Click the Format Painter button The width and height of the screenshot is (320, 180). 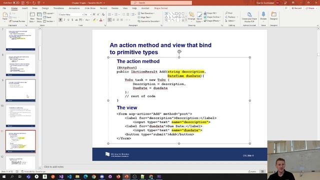pos(17,21)
